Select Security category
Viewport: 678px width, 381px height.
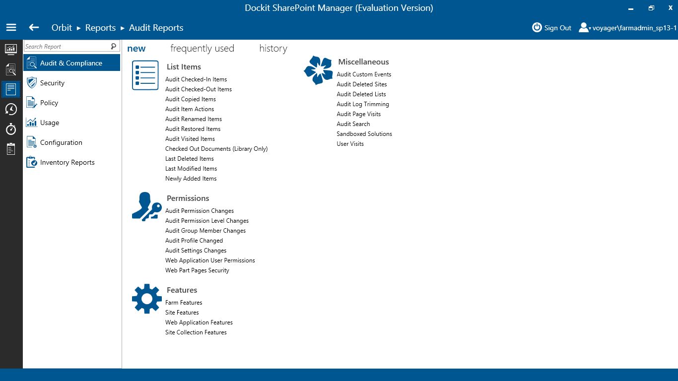tap(71, 83)
